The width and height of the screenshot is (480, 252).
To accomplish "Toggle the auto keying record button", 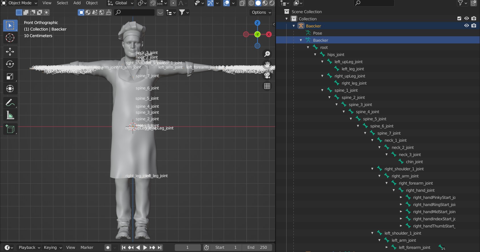I will [x=108, y=248].
